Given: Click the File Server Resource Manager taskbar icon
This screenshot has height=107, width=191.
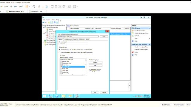Looking at the screenshot, I should (x=77, y=96).
